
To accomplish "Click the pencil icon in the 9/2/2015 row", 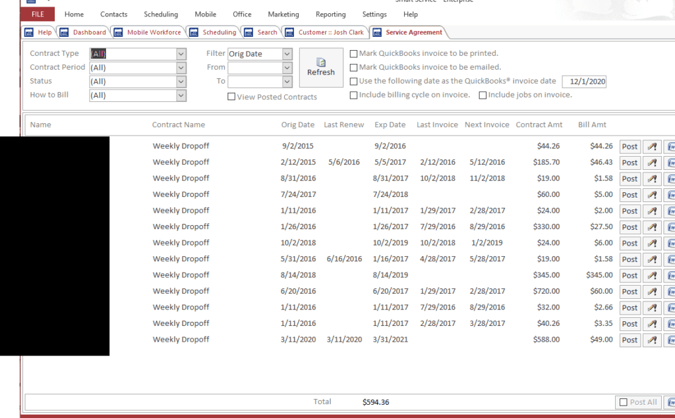I will coord(652,147).
